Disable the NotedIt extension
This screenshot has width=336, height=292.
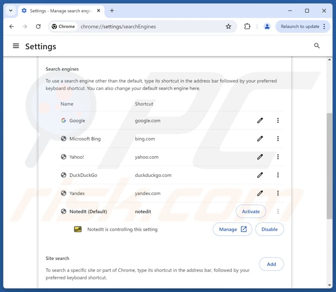tap(269, 229)
